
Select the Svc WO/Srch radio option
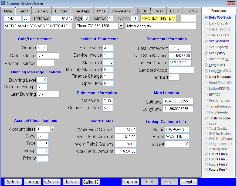tap(206, 41)
